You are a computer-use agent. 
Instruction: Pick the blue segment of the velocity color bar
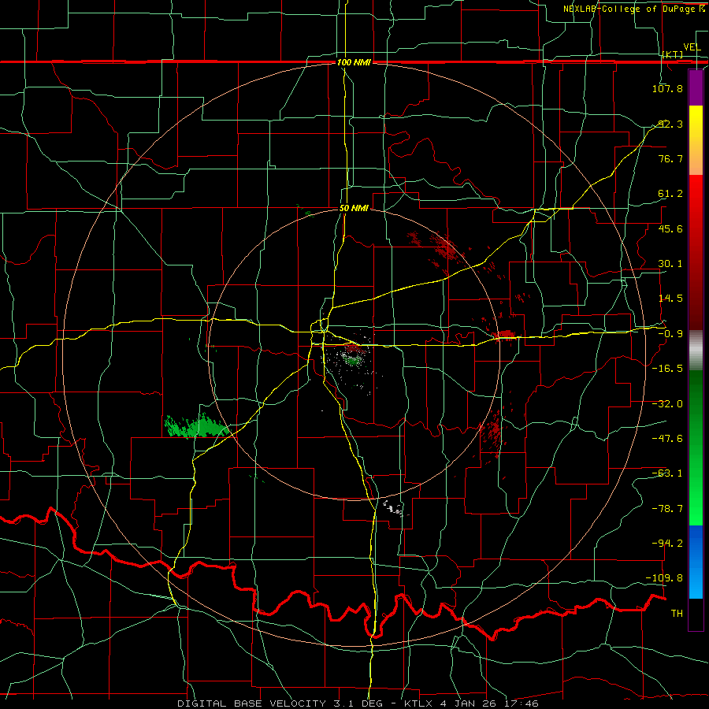click(x=696, y=562)
